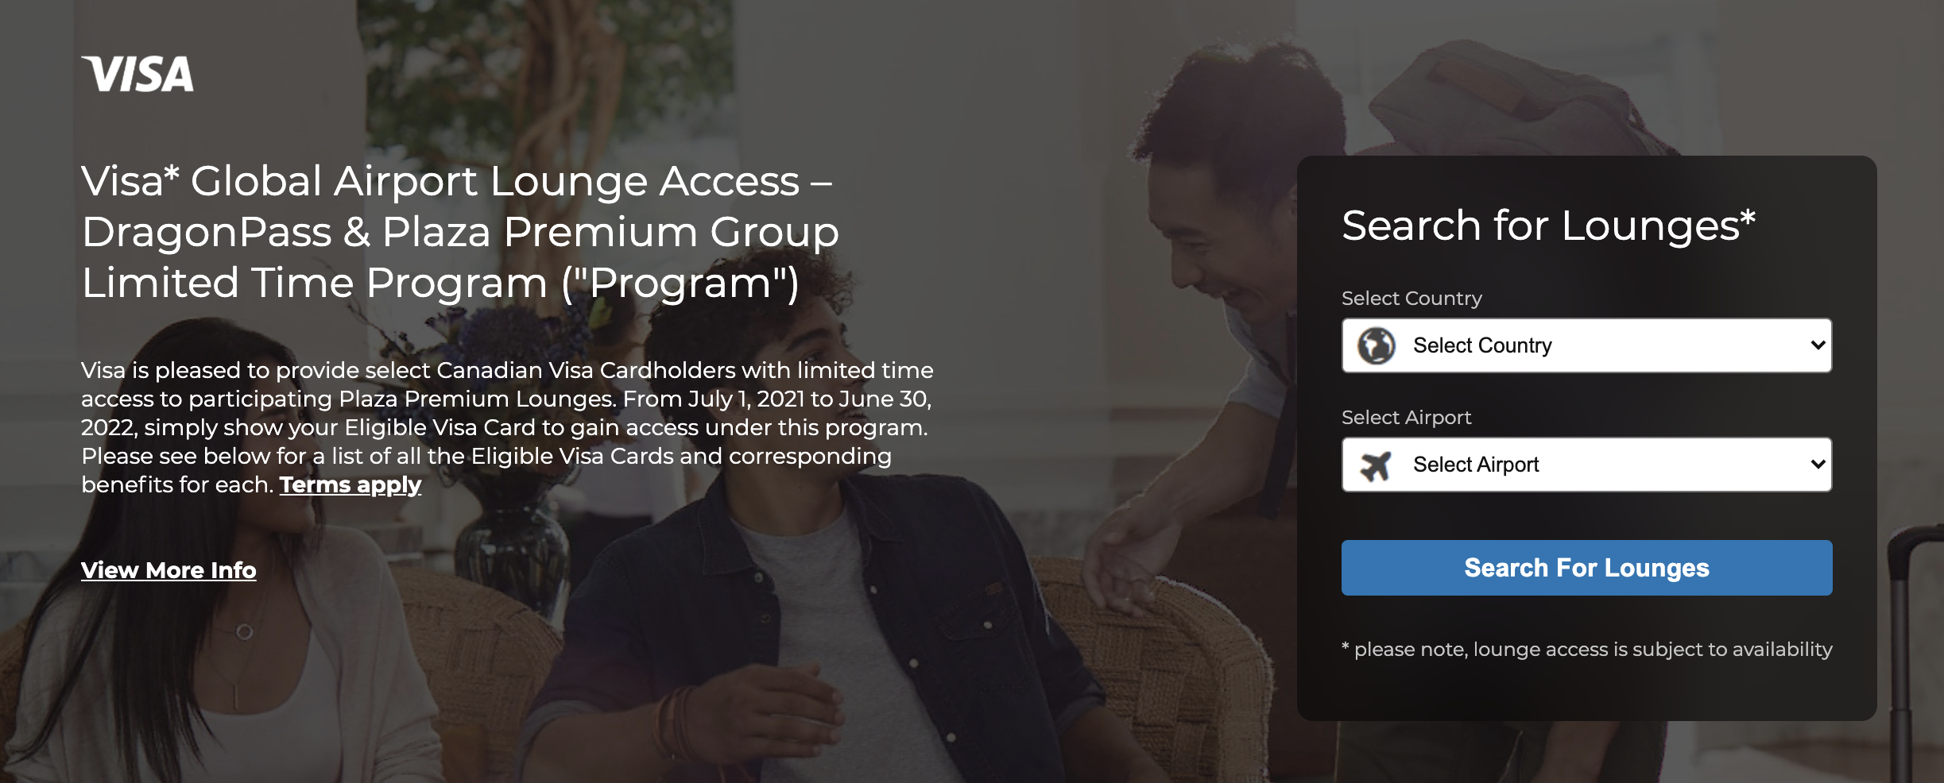This screenshot has height=783, width=1944.
Task: Click the lounge availability footnote text
Action: (1586, 650)
